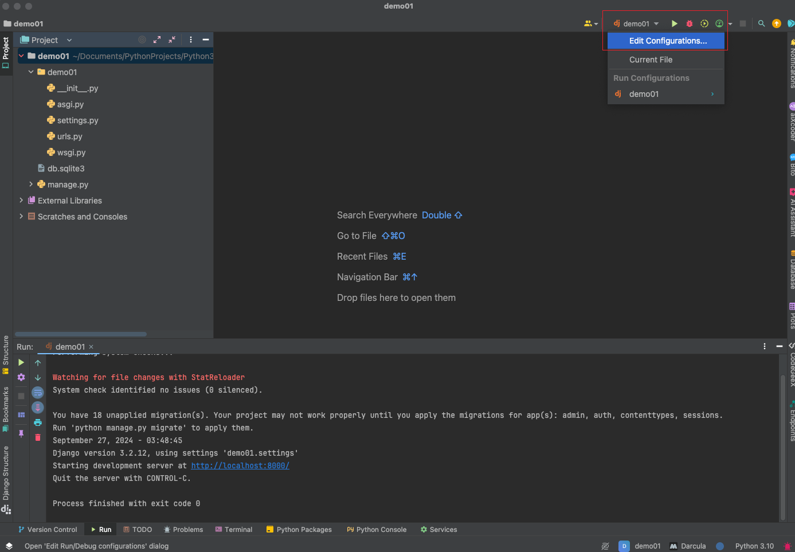The image size is (795, 552).
Task: Open the Services tab
Action: click(438, 530)
